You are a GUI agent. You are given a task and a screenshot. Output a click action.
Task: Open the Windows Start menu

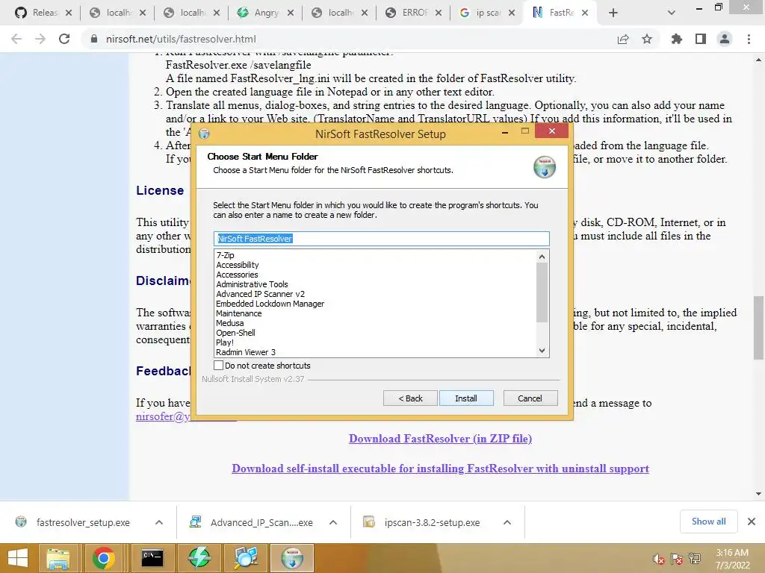pos(18,558)
